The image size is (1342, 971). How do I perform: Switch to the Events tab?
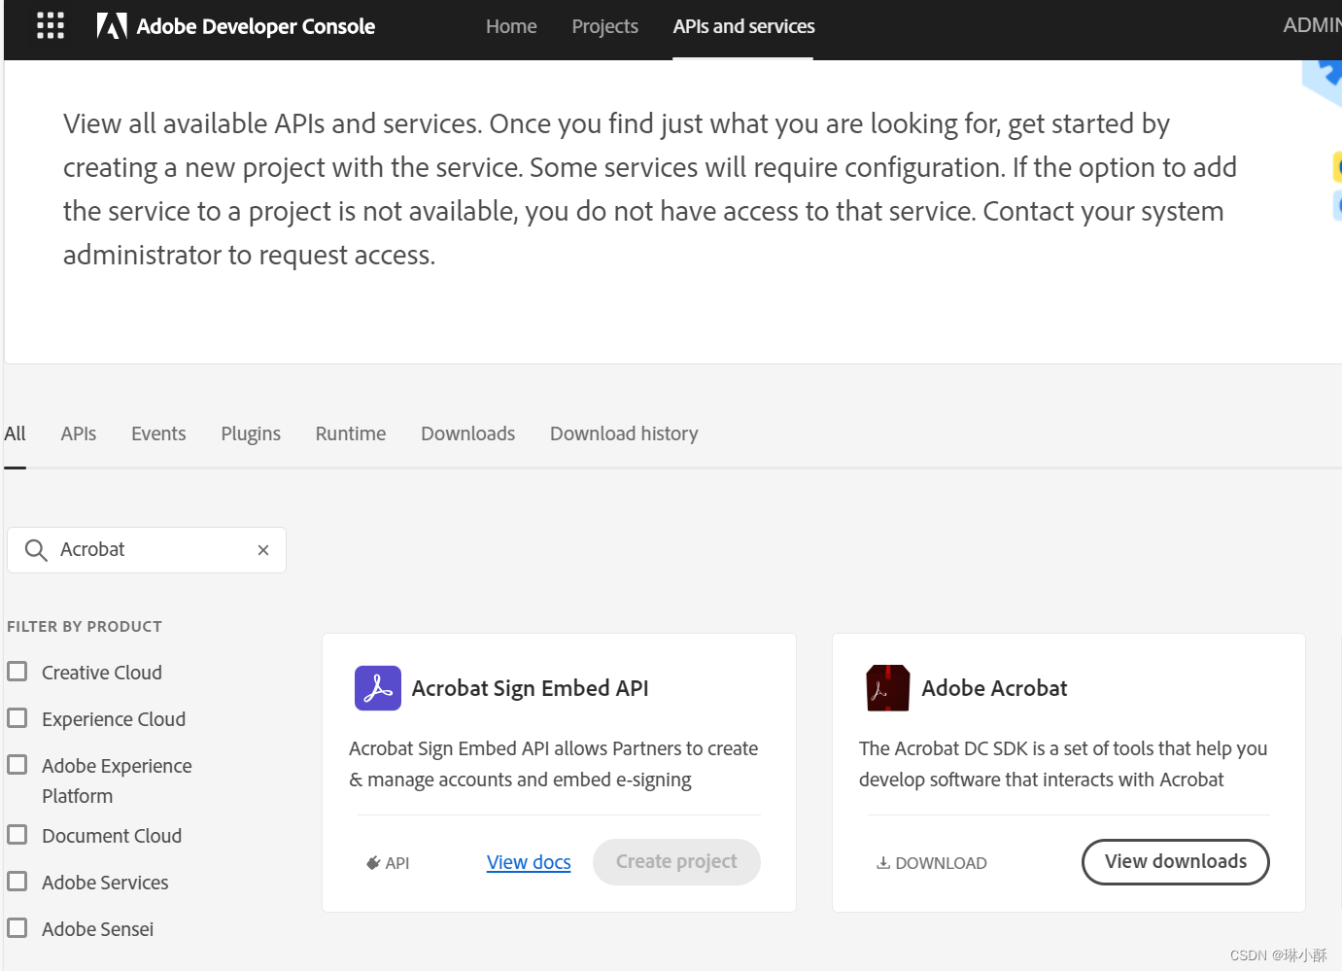157,433
